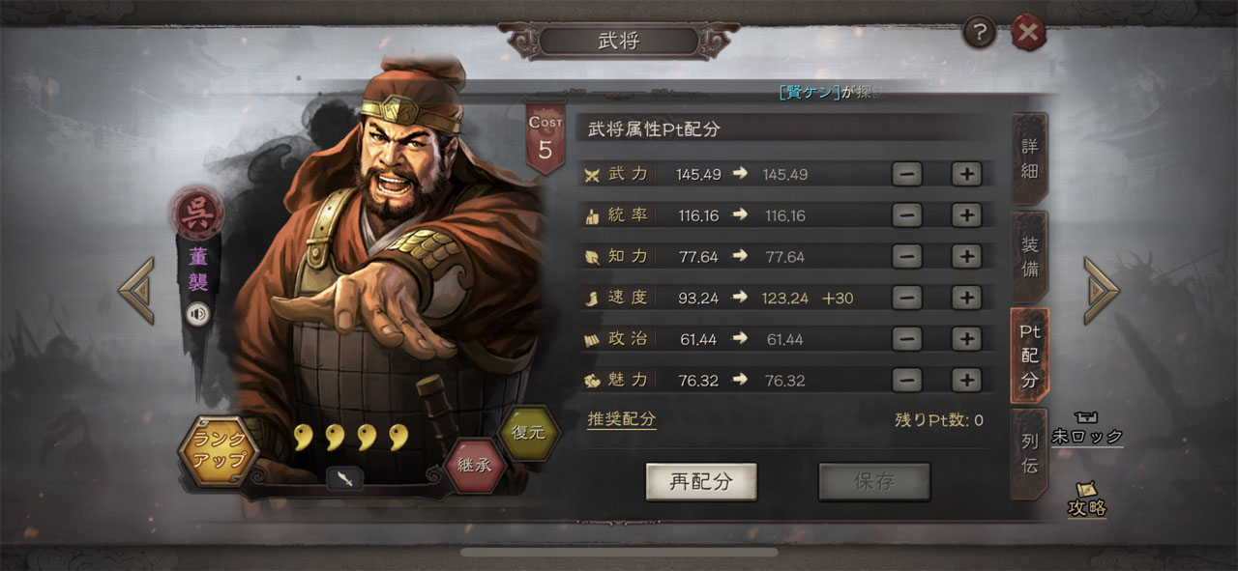Switch to the 詳細 tab
The image size is (1238, 571).
coord(1029,158)
